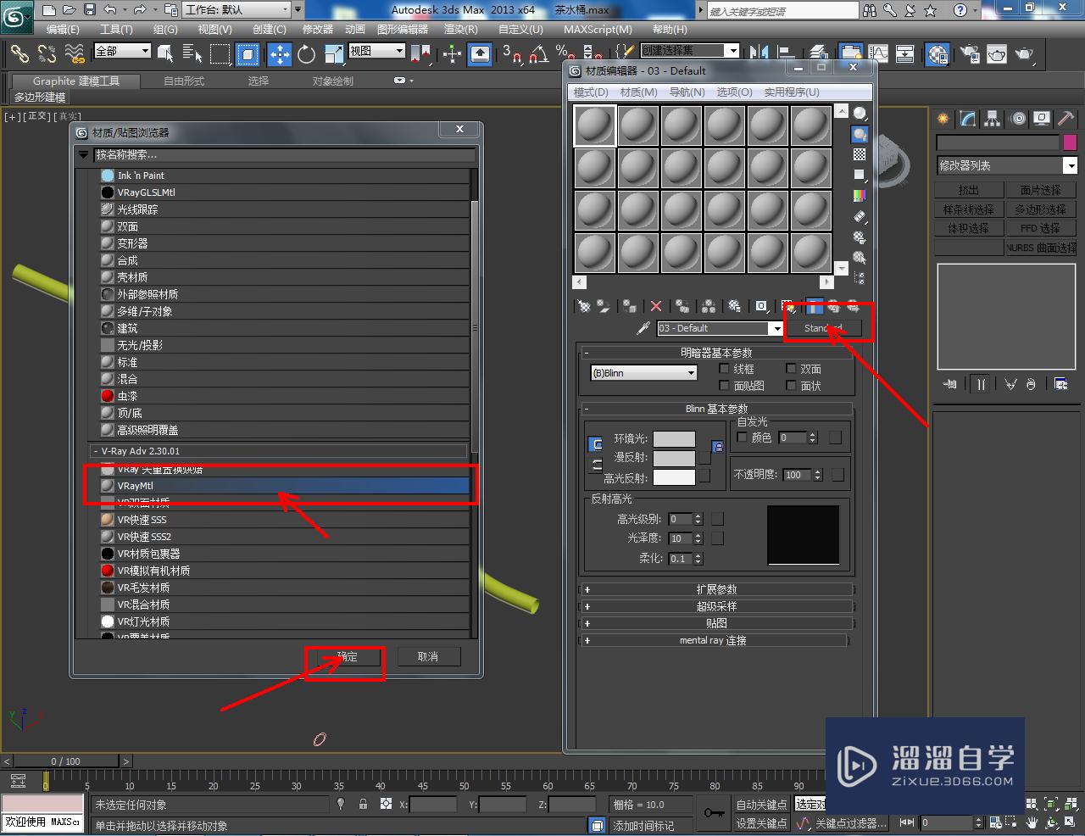Click the magenta object color swatch
The width and height of the screenshot is (1085, 836).
point(1070,142)
